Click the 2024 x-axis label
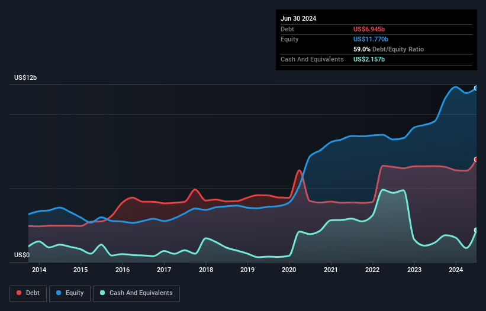Image resolution: width=486 pixels, height=311 pixels. point(456,270)
